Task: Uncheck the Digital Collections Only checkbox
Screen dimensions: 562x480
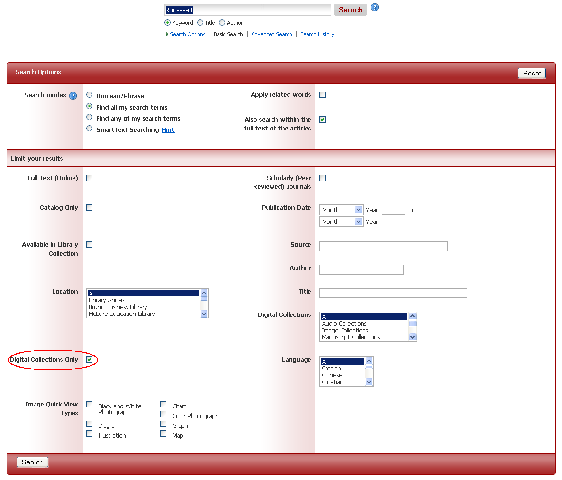Action: point(90,360)
